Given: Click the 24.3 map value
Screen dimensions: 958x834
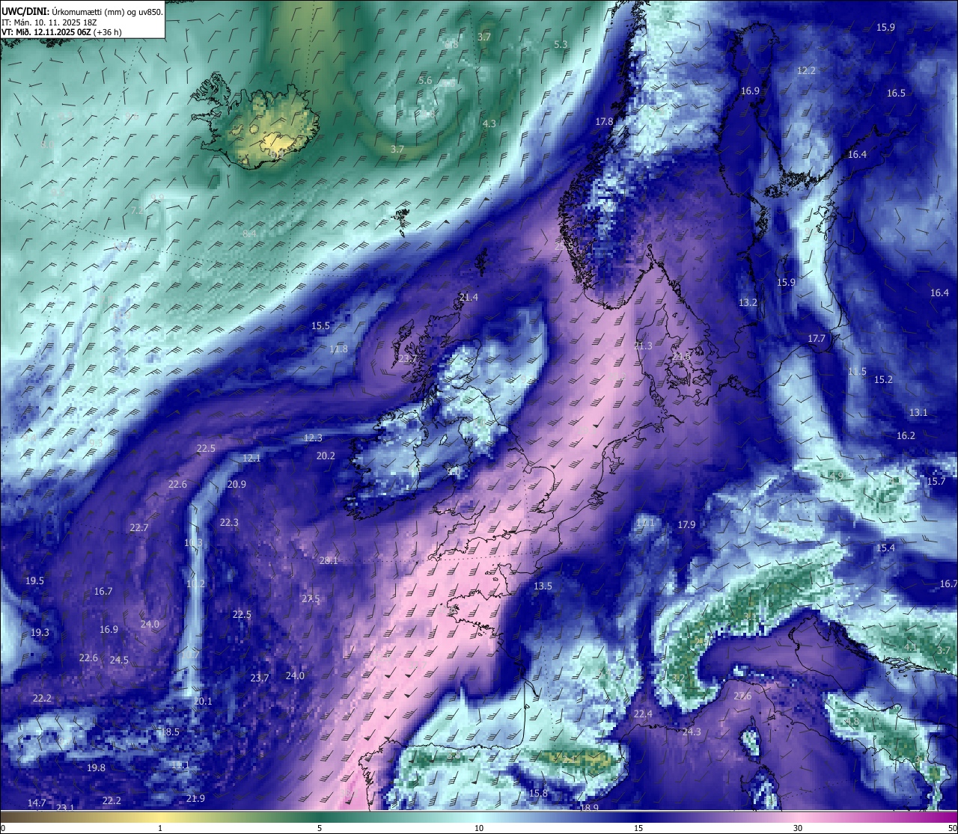Looking at the screenshot, I should point(692,731).
